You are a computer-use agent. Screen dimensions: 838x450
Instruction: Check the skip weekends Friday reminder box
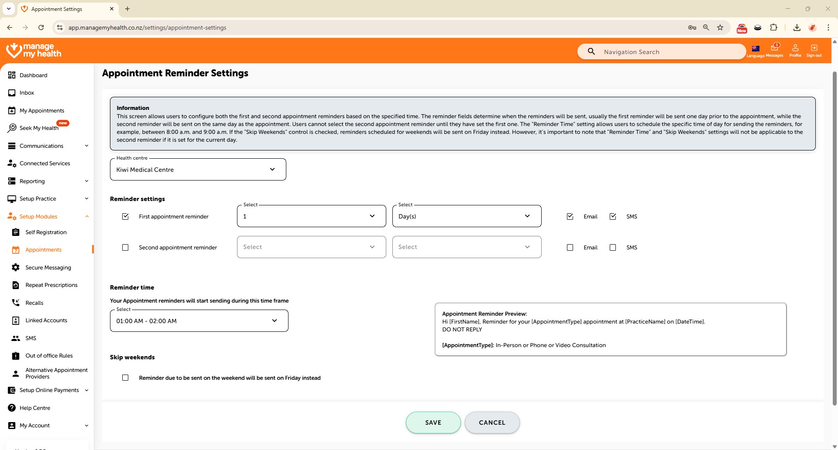coord(125,378)
